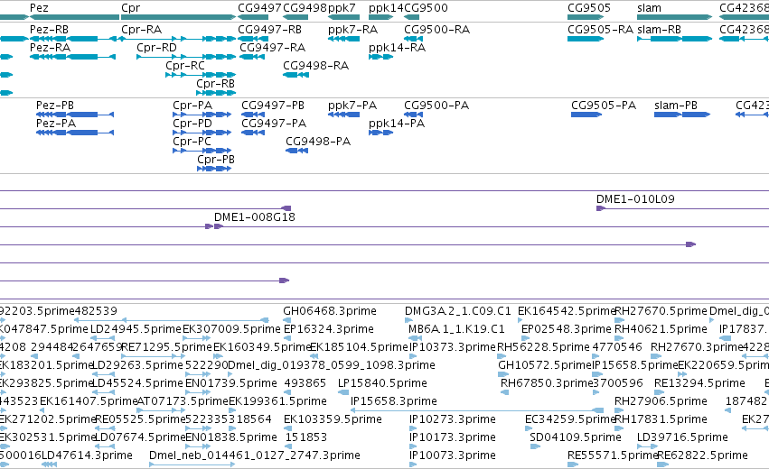769x469 pixels.
Task: Select the slam-PB protein glyph
Action: pyautogui.click(x=682, y=115)
